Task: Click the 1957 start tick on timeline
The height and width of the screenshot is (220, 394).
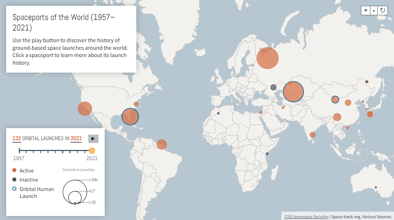Action: [x=20, y=151]
